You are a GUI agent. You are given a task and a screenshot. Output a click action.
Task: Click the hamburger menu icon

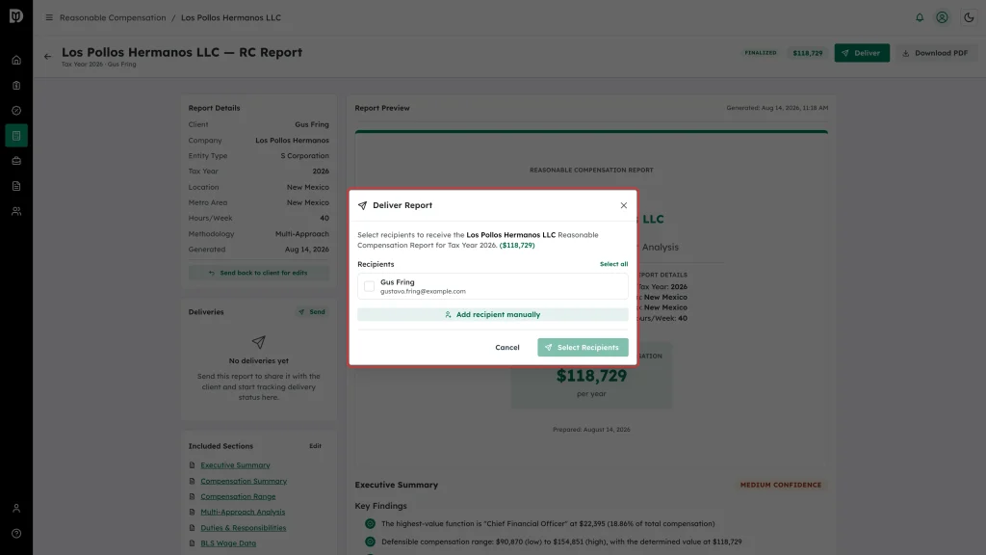click(x=49, y=17)
